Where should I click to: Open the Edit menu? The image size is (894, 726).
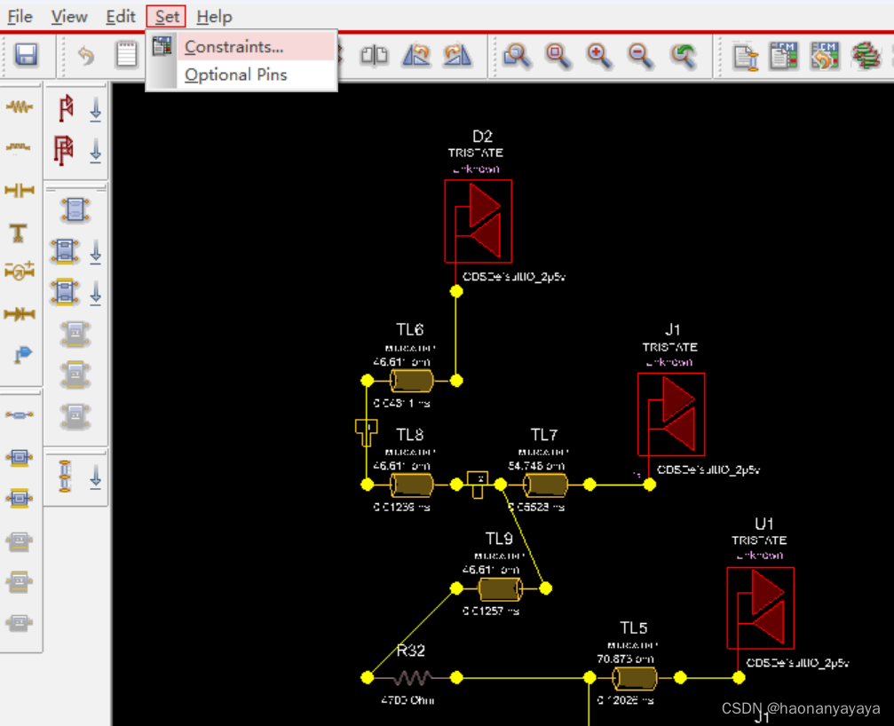click(x=121, y=17)
